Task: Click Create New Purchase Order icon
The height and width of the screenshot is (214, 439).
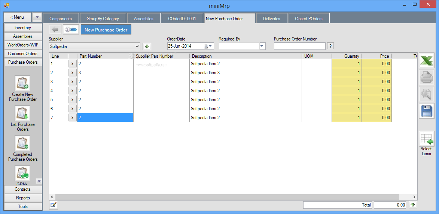Action: click(23, 83)
